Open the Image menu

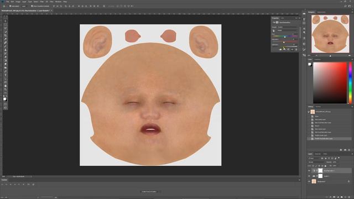pos(18,2)
